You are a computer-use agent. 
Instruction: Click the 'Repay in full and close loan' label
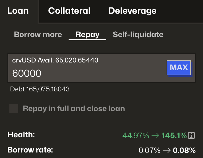click(x=74, y=108)
